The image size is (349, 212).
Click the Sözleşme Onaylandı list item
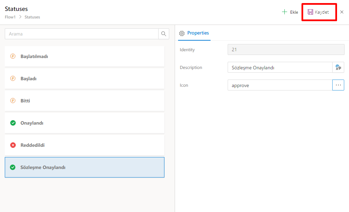tap(84, 167)
